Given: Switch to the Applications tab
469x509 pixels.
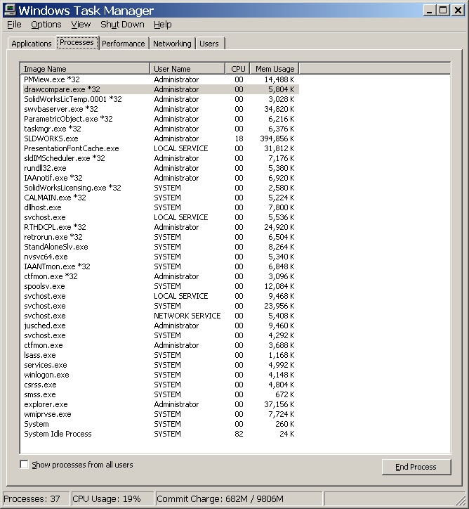Looking at the screenshot, I should [x=32, y=44].
